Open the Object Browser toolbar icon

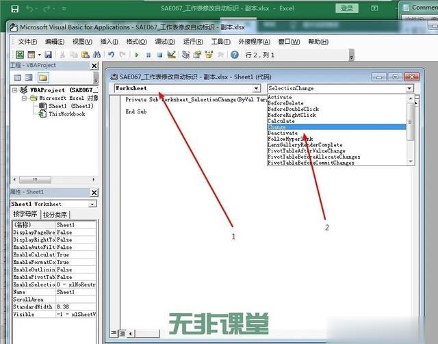click(209, 55)
